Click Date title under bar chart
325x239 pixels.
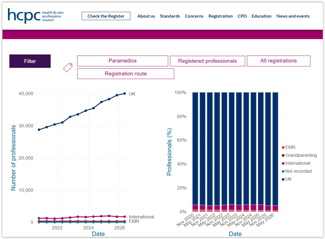pos(235,234)
